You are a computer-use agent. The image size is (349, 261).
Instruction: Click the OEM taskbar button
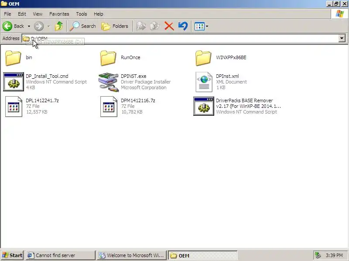(203, 255)
